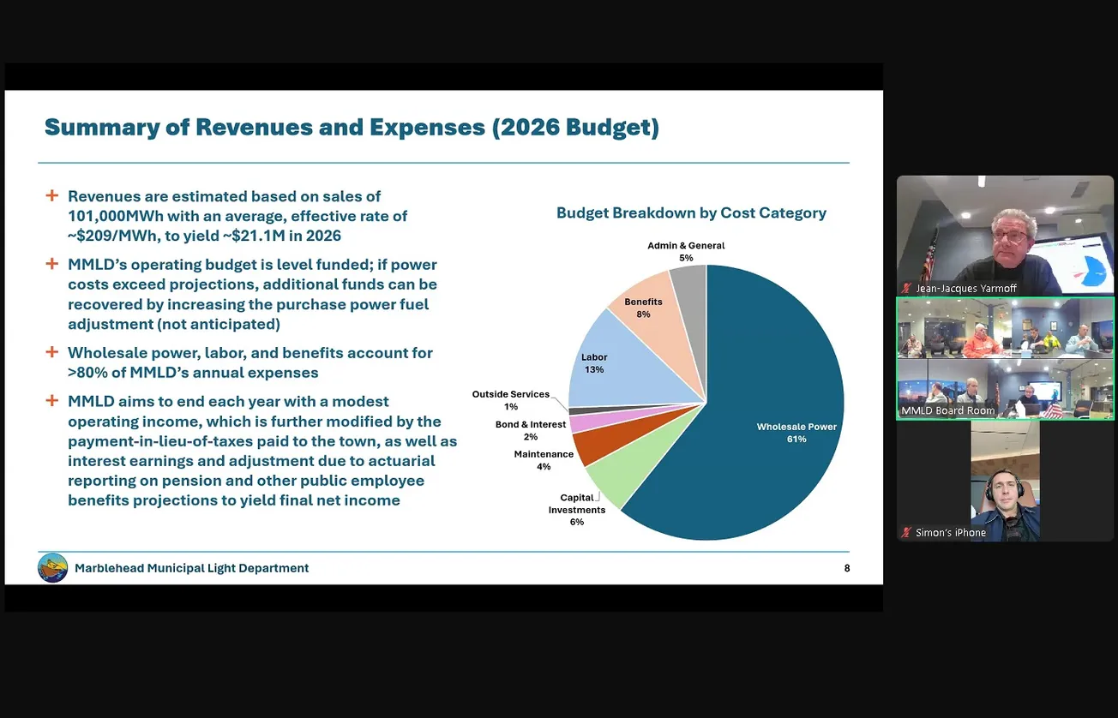Click the 'Summary of Revenues and Expenses' slide heading
Image resolution: width=1118 pixels, height=718 pixels.
[x=352, y=128]
